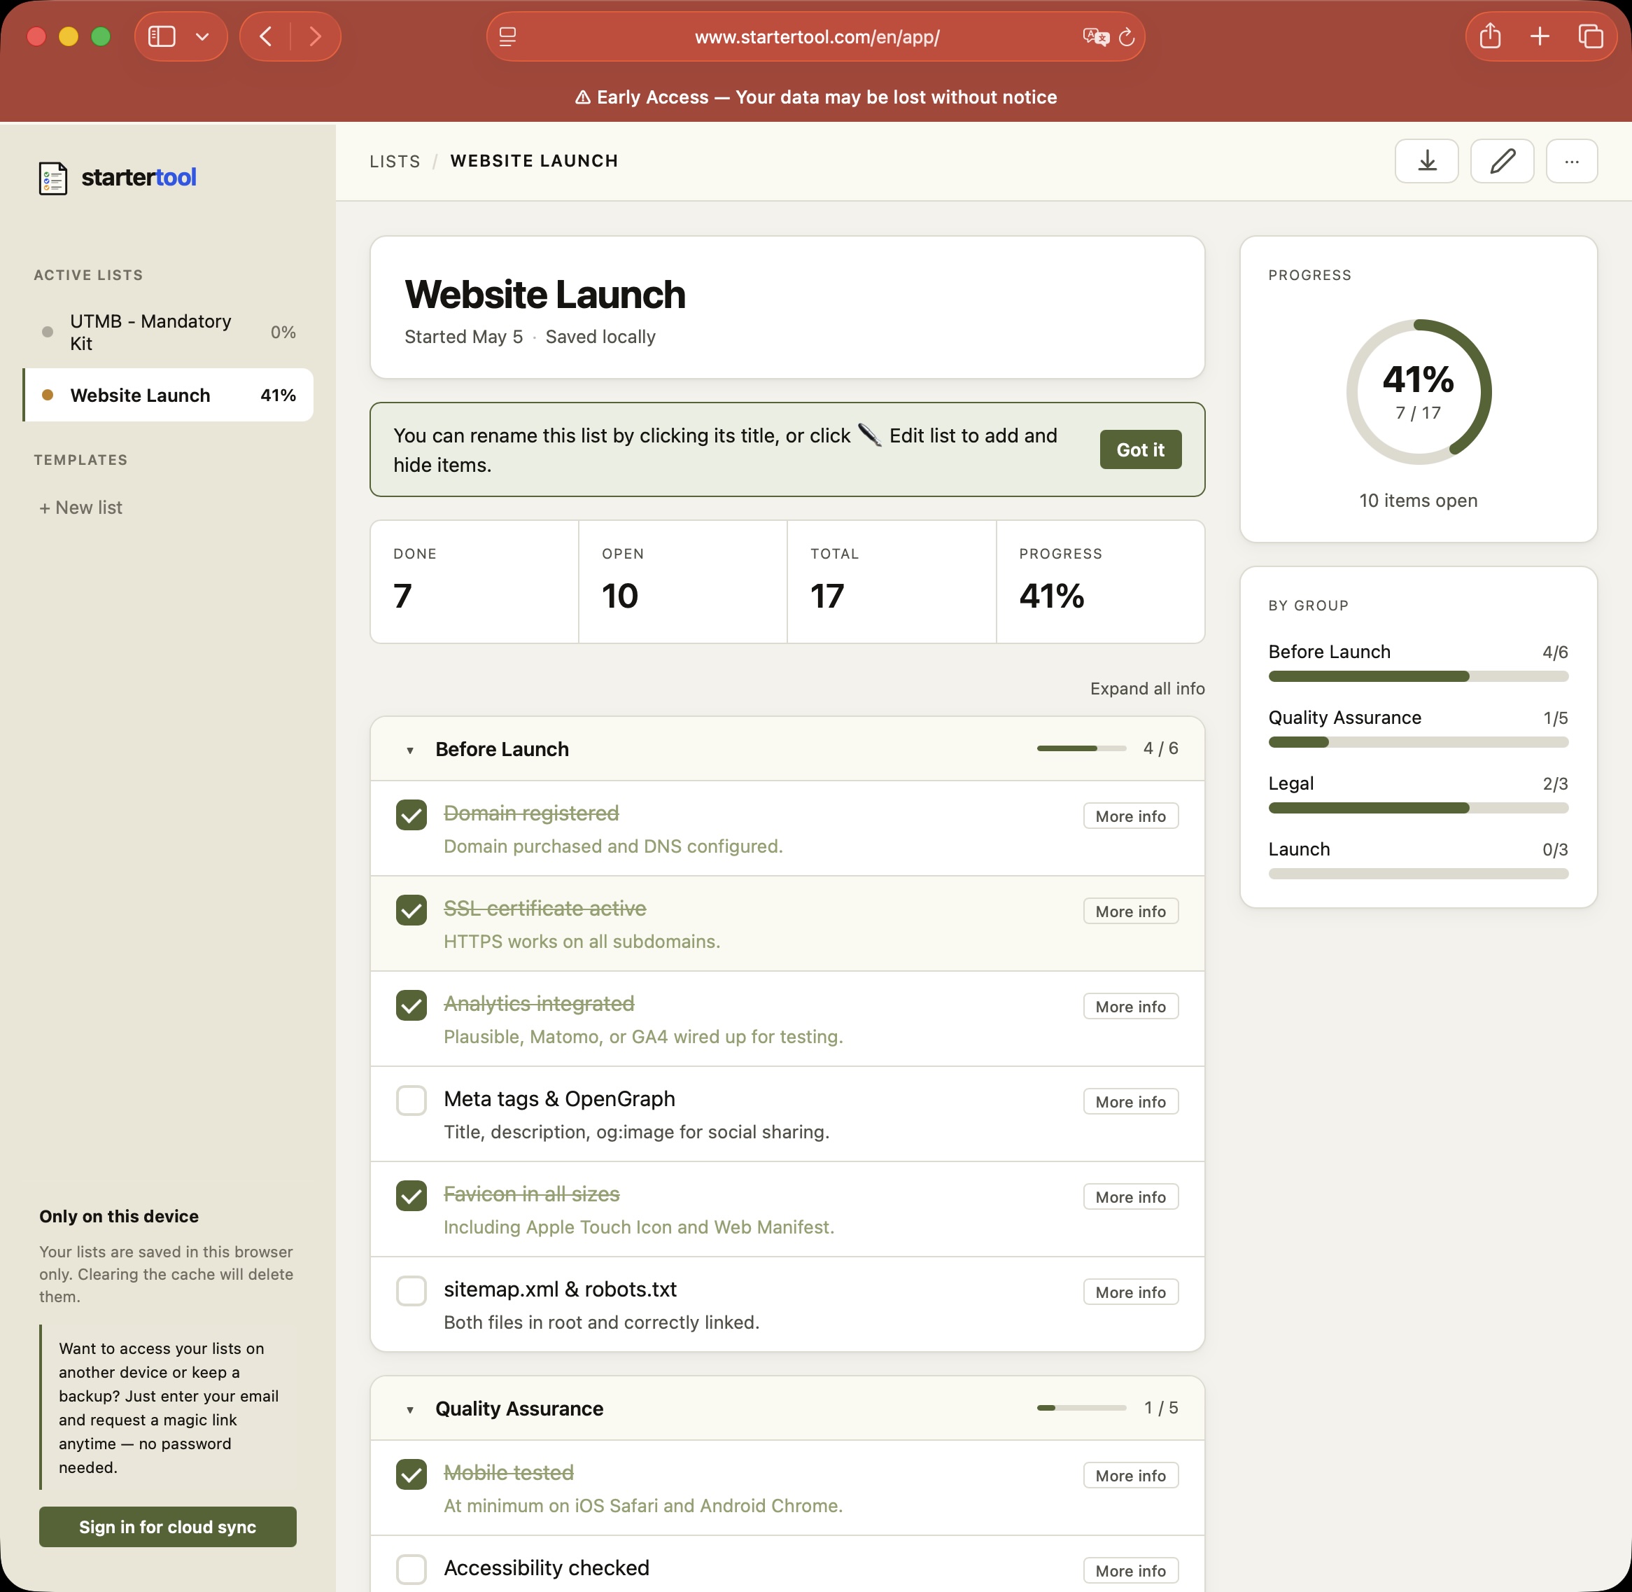
Task: Click the Early Access warning banner
Action: point(815,98)
